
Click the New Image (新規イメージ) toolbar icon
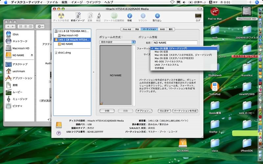(78, 15)
